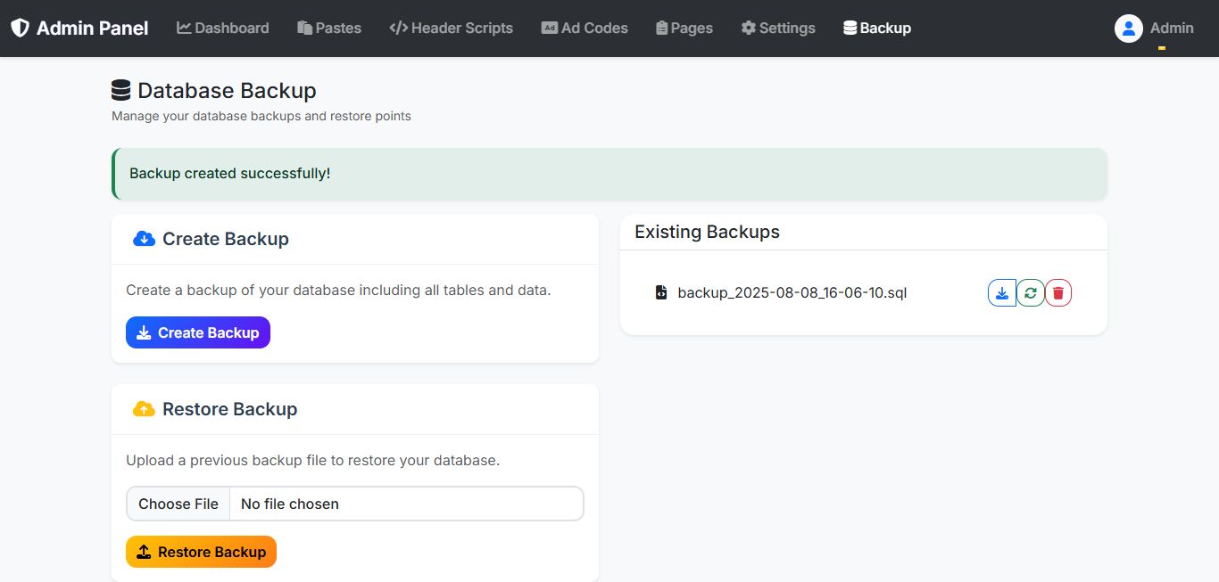This screenshot has width=1219, height=582.
Task: Open Settings from the navbar
Action: (x=778, y=29)
